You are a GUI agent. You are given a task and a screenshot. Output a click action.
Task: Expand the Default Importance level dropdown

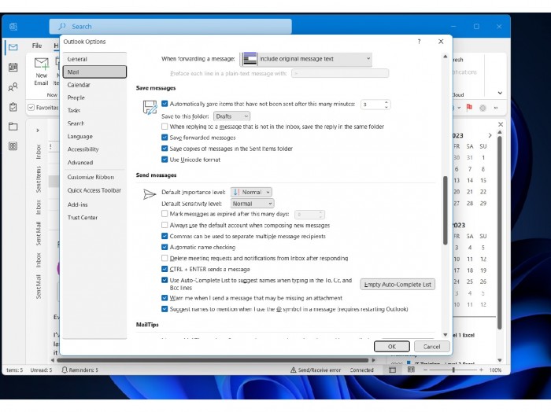pyautogui.click(x=251, y=192)
